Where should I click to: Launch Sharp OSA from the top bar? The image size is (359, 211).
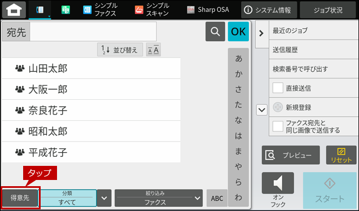point(208,10)
